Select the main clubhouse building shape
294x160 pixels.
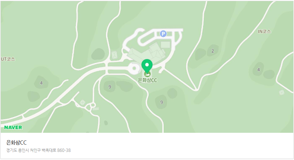[x=147, y=53]
